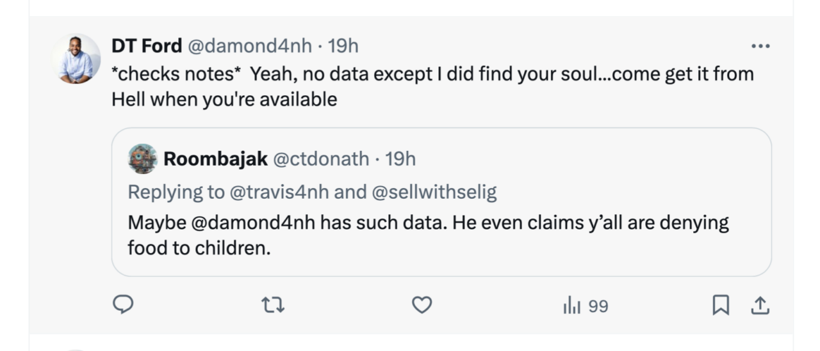Click Roombajak's small avatar in quoted tweet
Viewport: 820px width, 351px height.
(143, 159)
